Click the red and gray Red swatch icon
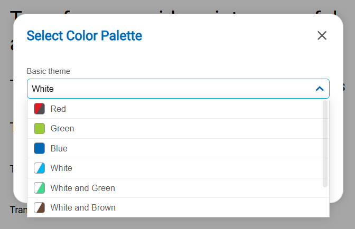The width and height of the screenshot is (355, 229). click(39, 109)
